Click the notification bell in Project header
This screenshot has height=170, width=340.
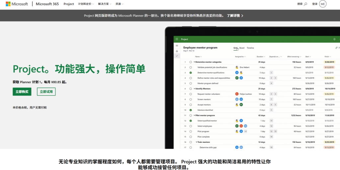tap(334, 39)
